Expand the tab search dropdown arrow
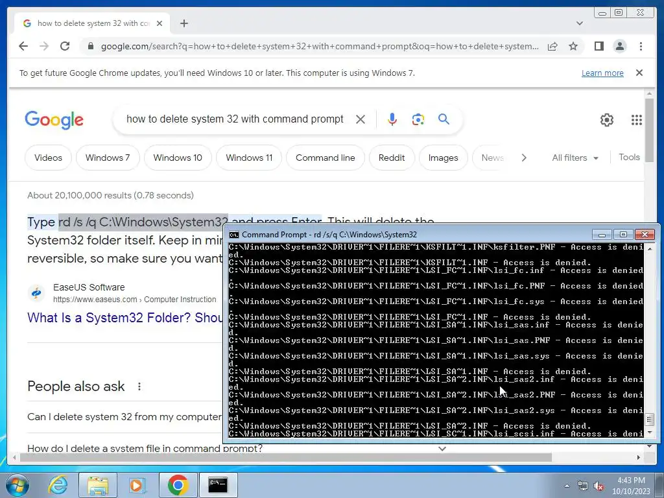The width and height of the screenshot is (664, 498). tap(580, 23)
